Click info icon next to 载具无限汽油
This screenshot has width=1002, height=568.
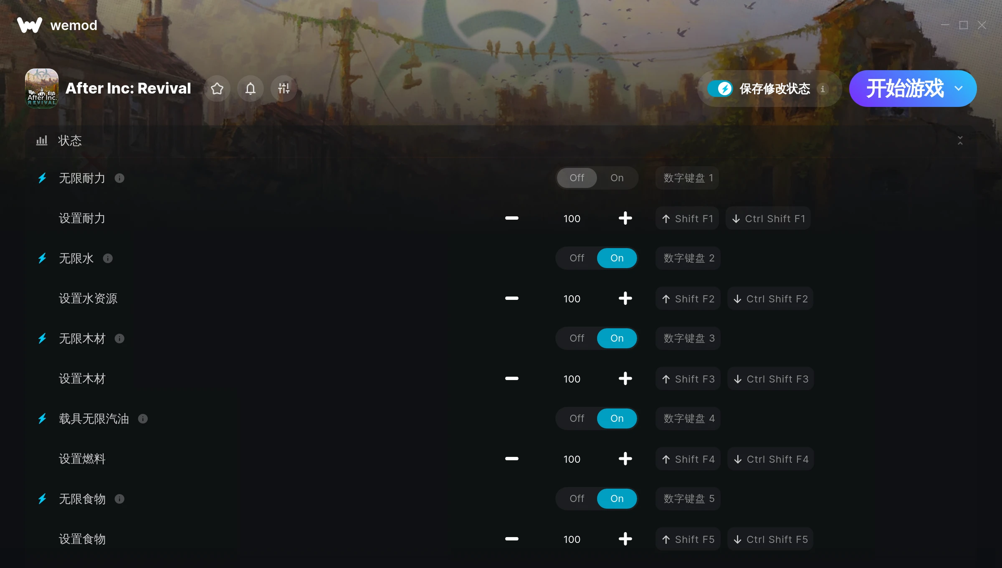pyautogui.click(x=143, y=419)
